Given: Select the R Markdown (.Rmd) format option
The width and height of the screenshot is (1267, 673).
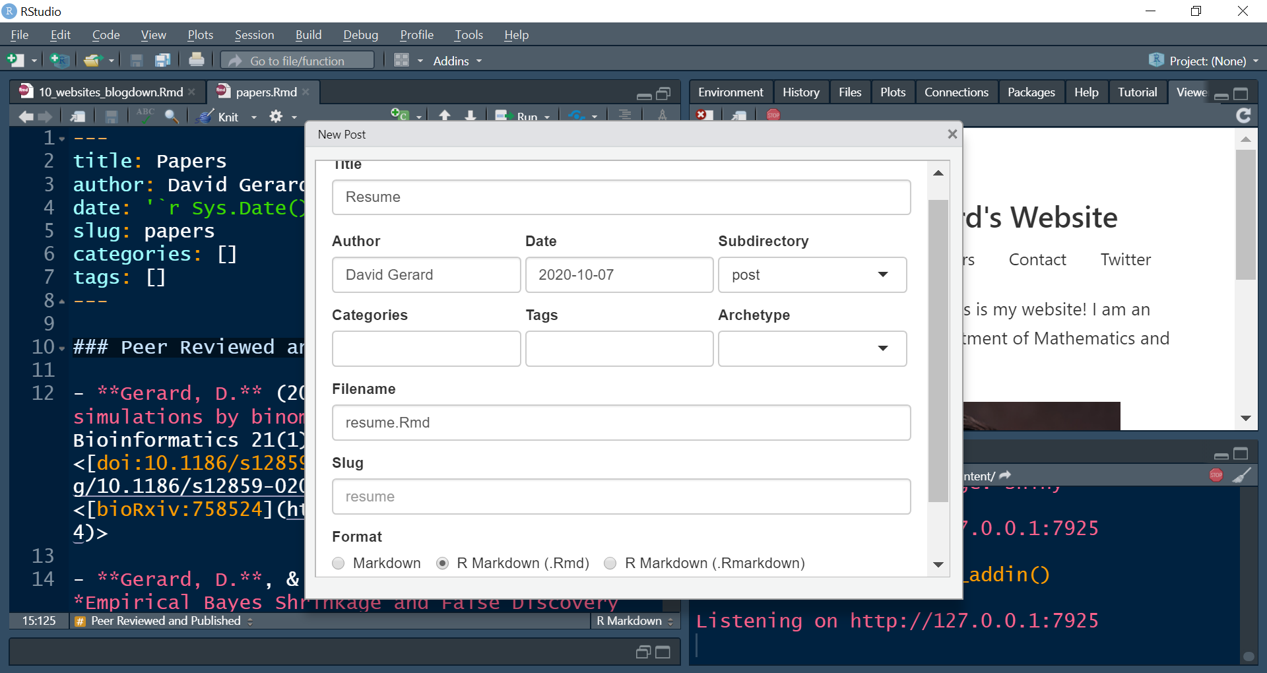Looking at the screenshot, I should click(x=443, y=563).
